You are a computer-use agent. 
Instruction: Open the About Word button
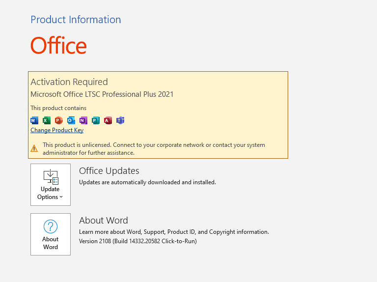tap(51, 234)
